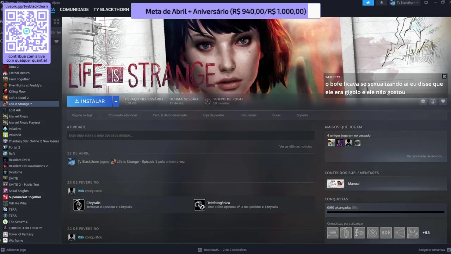Switch library to grid view icon
The width and height of the screenshot is (451, 254).
(x=56, y=22)
